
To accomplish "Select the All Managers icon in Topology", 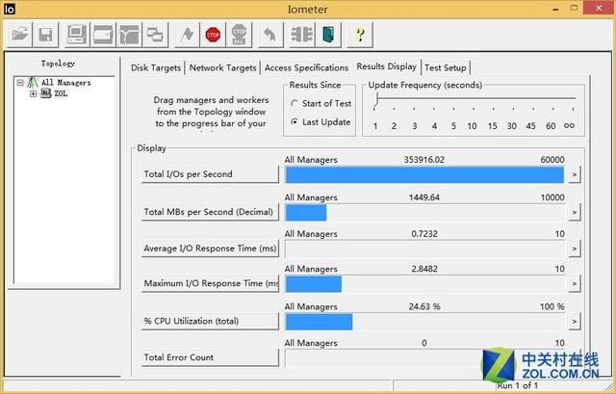I will tap(32, 83).
